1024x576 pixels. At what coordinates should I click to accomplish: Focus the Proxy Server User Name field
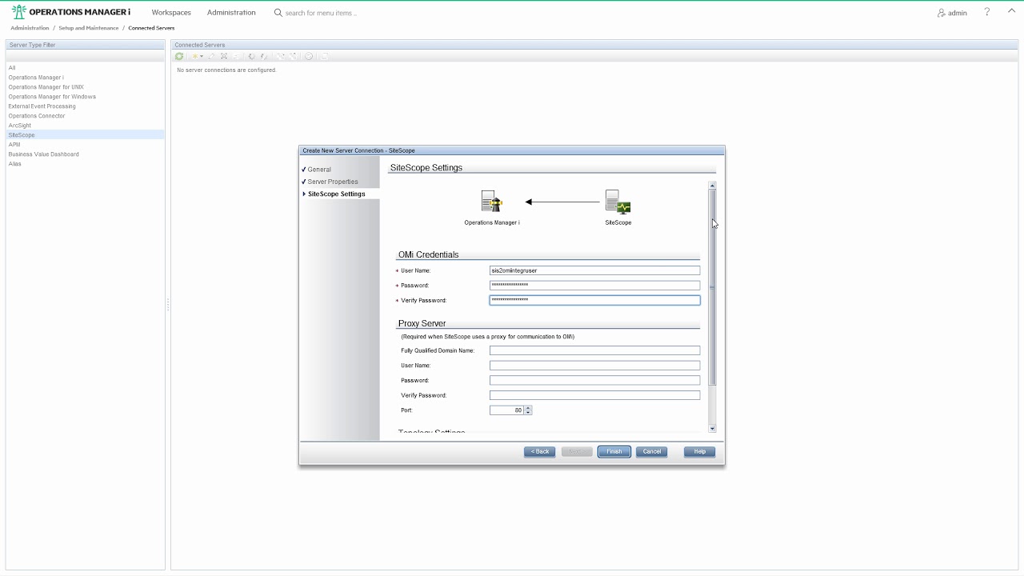point(594,366)
